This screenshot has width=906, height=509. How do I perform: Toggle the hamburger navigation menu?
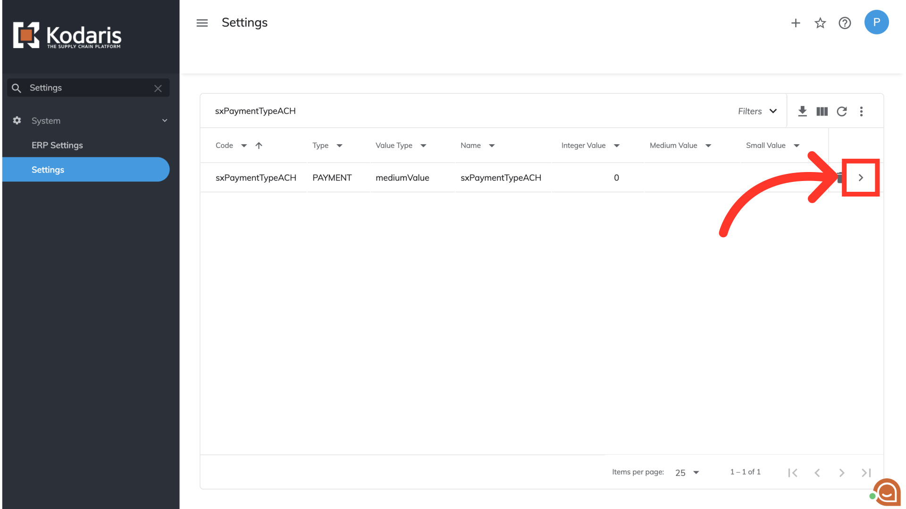[202, 23]
